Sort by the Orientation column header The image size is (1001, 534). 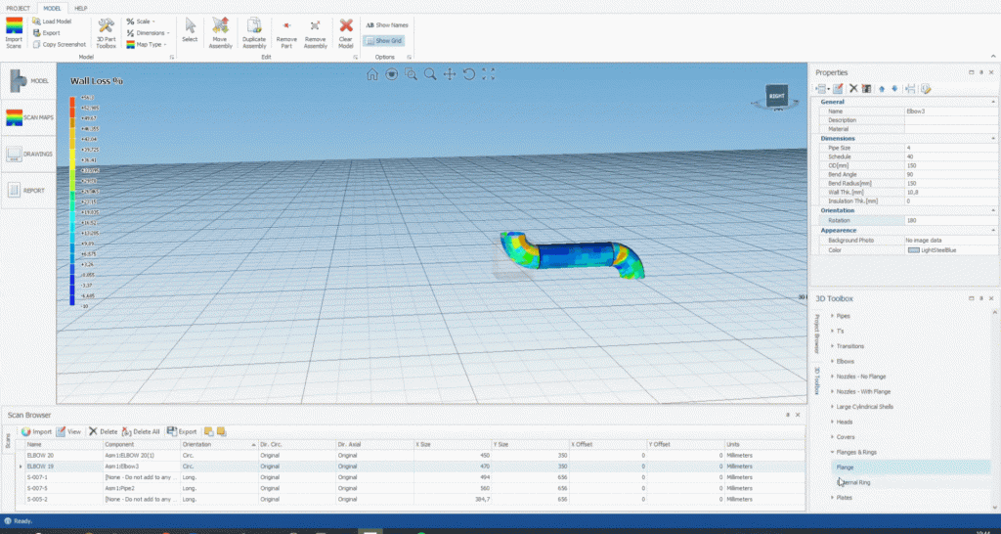(219, 444)
